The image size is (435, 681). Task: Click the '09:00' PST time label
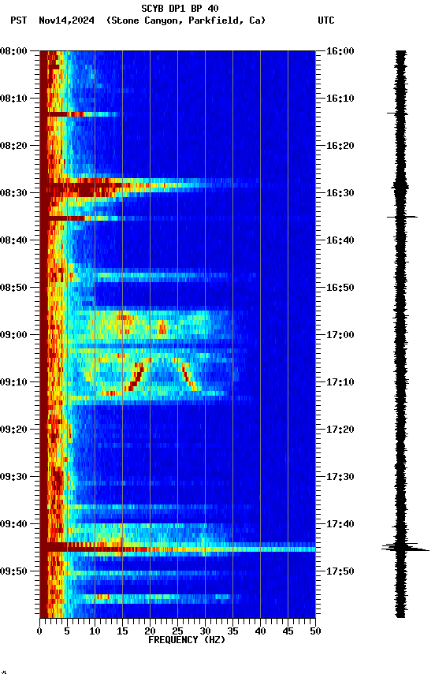pos(13,335)
